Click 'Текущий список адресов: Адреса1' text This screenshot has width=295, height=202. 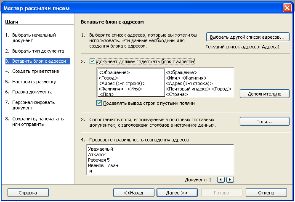[242, 47]
